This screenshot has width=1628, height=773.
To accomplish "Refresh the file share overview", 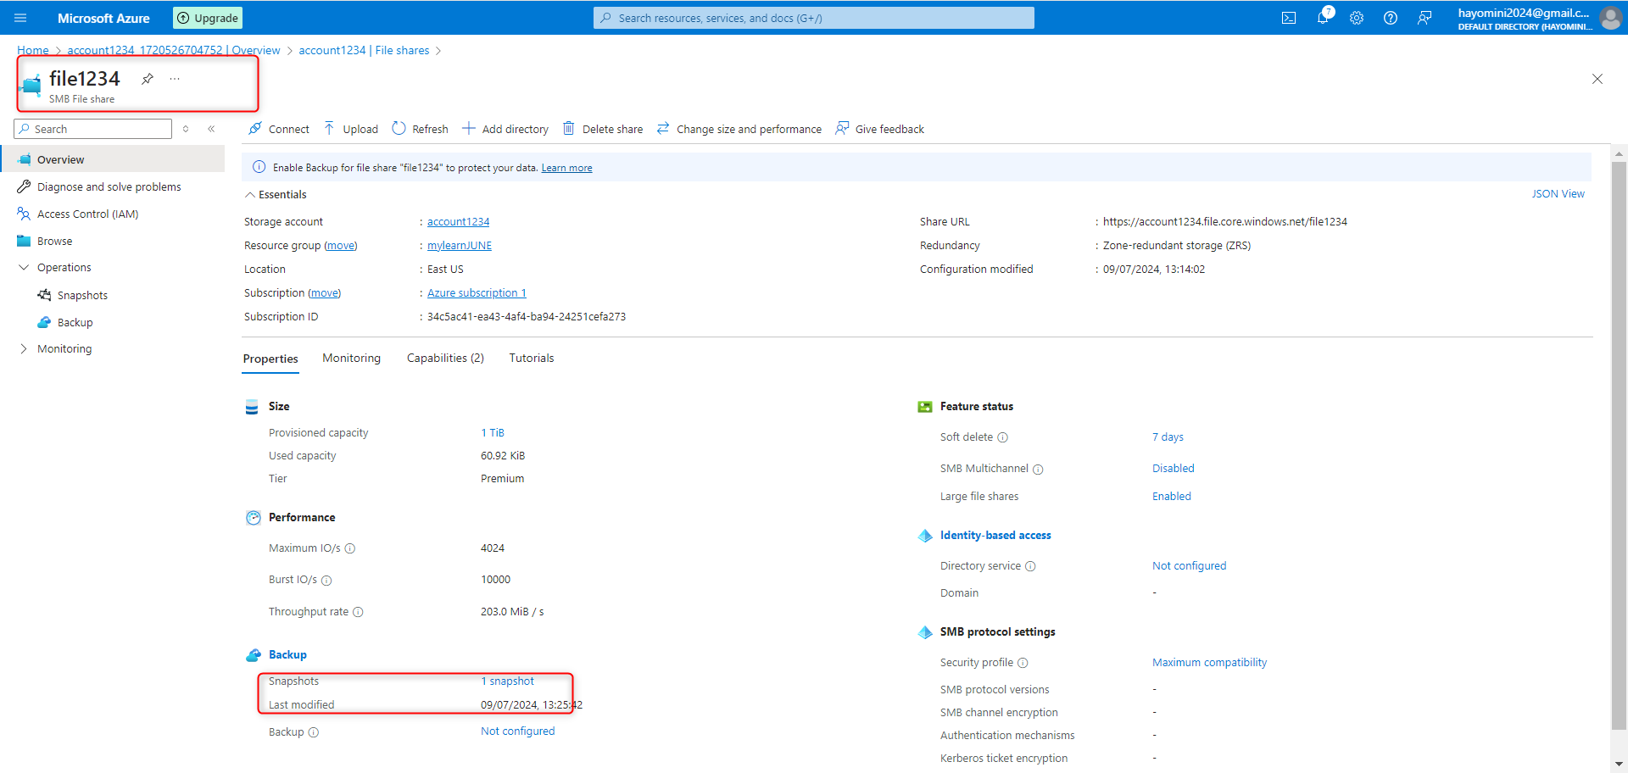I will tap(421, 129).
